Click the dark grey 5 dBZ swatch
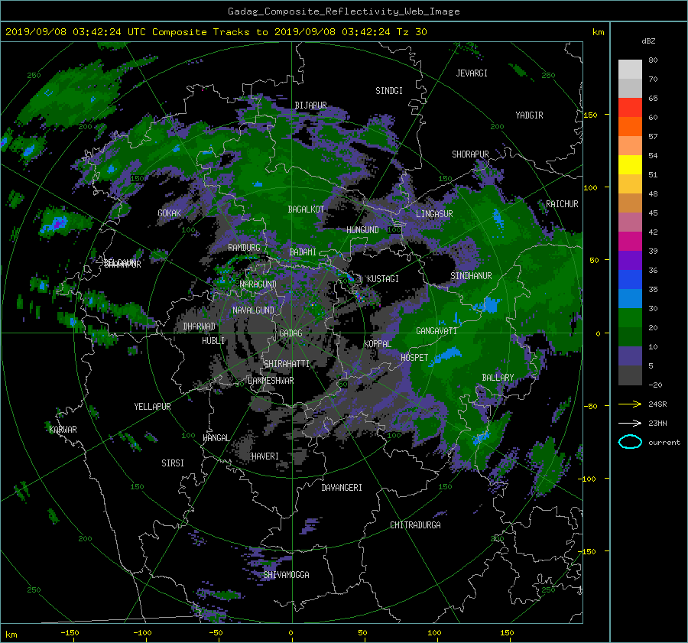 coord(630,375)
